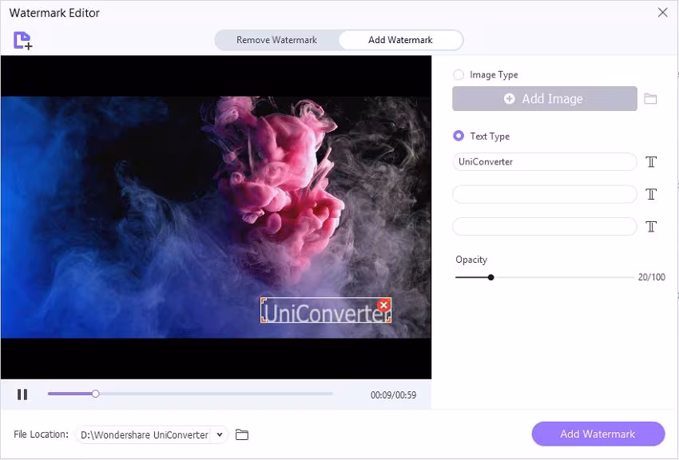Click the Add Image button
Screen dimensions: 679x460
545,99
